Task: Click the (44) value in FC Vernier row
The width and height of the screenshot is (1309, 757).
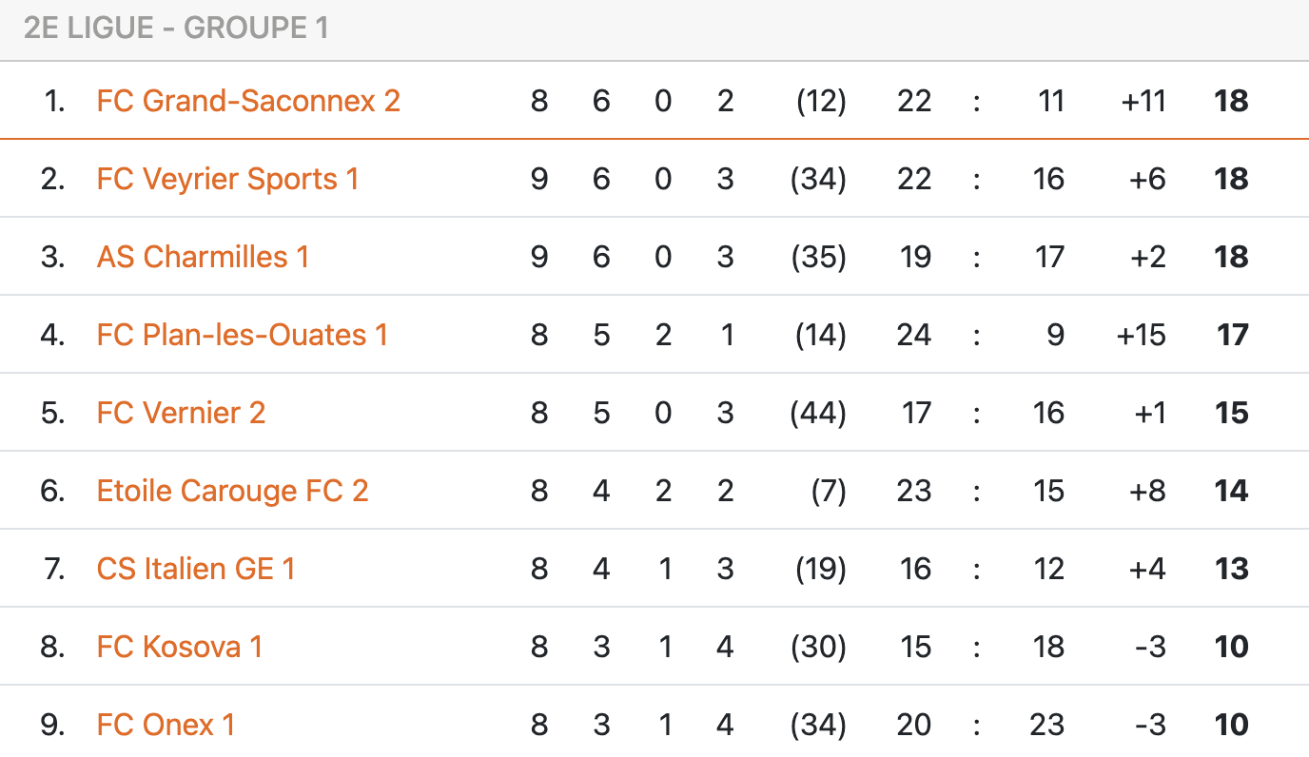Action: click(818, 413)
